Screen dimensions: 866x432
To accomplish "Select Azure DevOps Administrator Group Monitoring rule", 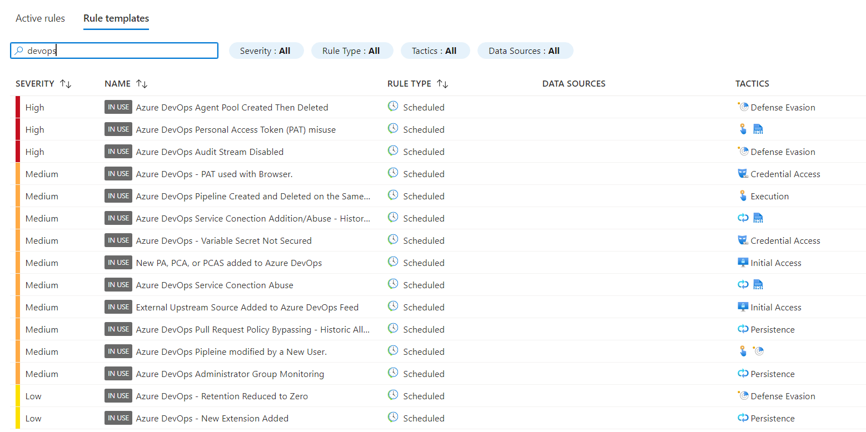I will pyautogui.click(x=230, y=374).
